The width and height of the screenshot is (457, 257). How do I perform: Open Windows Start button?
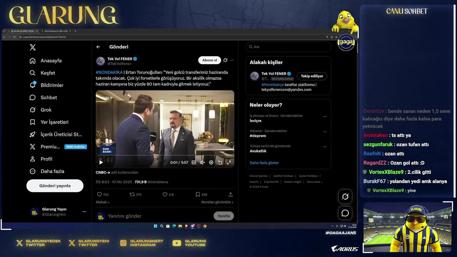[155, 226]
